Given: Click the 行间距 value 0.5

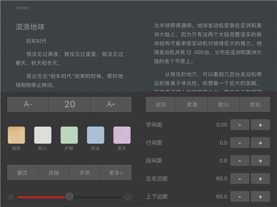Looking at the screenshot, I should (x=223, y=143).
